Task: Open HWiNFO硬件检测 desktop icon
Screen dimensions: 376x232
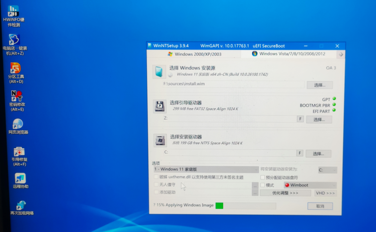Action: [x=13, y=11]
